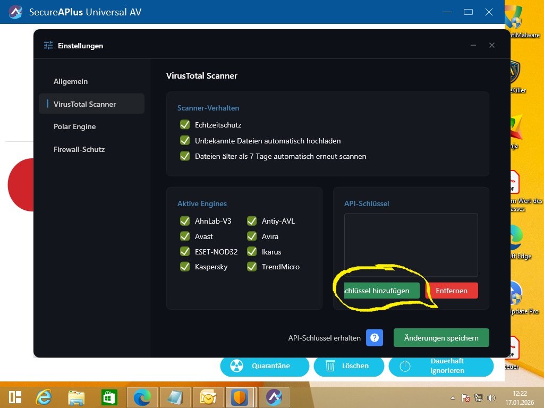Close the SecureAPlus Universal AV window
The width and height of the screenshot is (544, 408).
pyautogui.click(x=489, y=12)
